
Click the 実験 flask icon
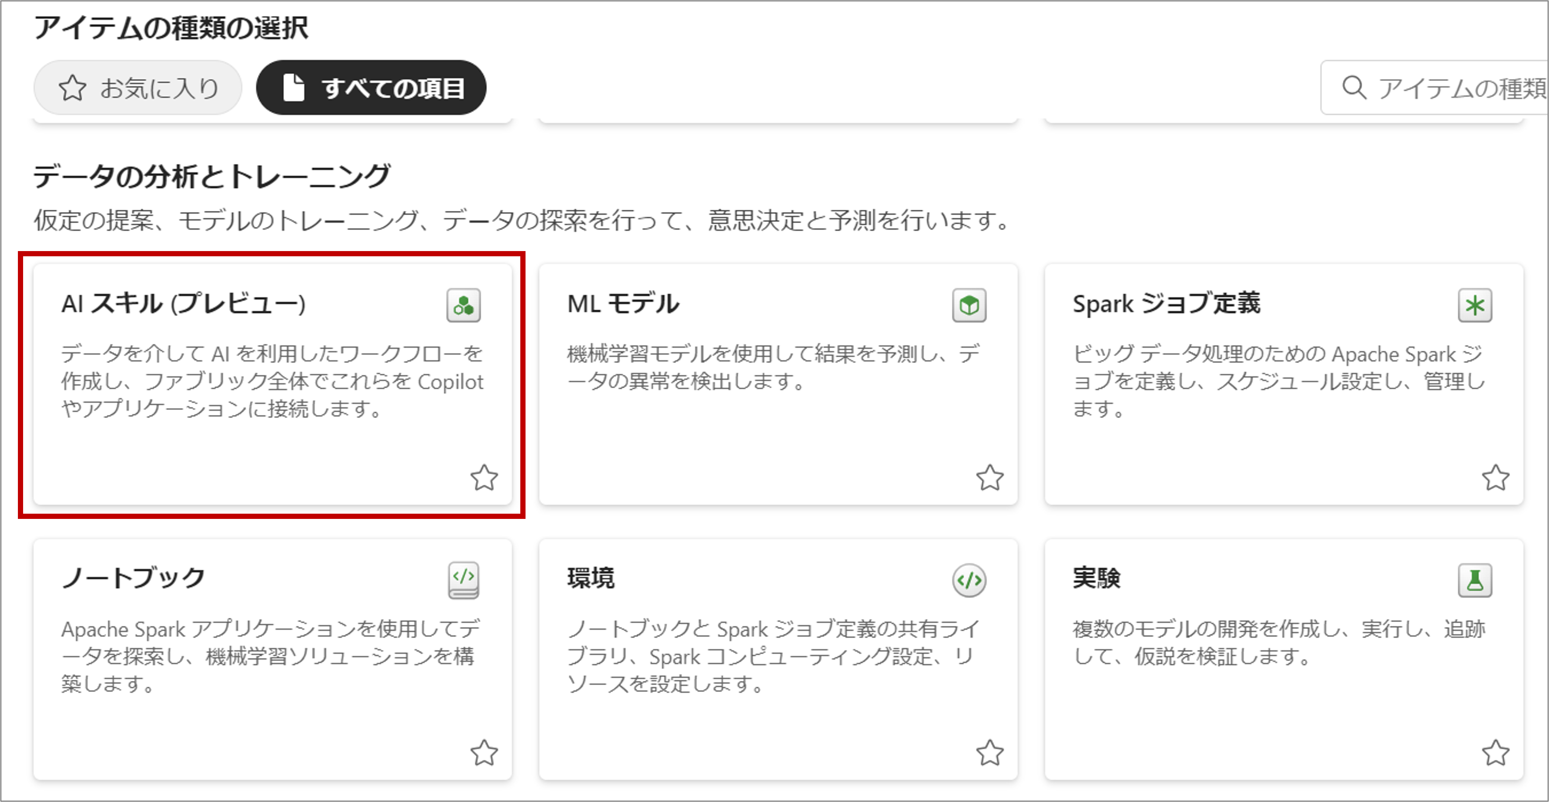(x=1474, y=580)
